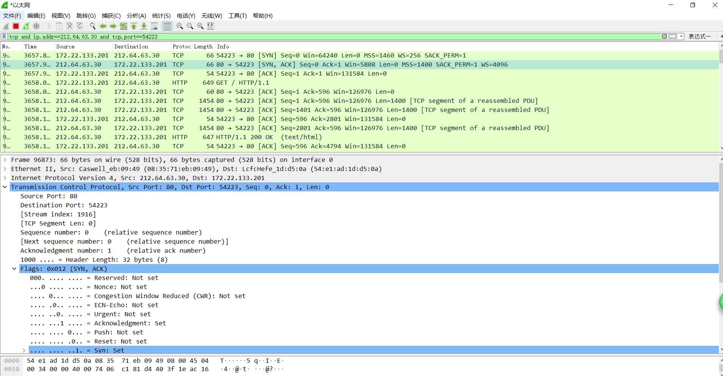Stop the running capture with the red square
The width and height of the screenshot is (723, 376).
pos(16,26)
